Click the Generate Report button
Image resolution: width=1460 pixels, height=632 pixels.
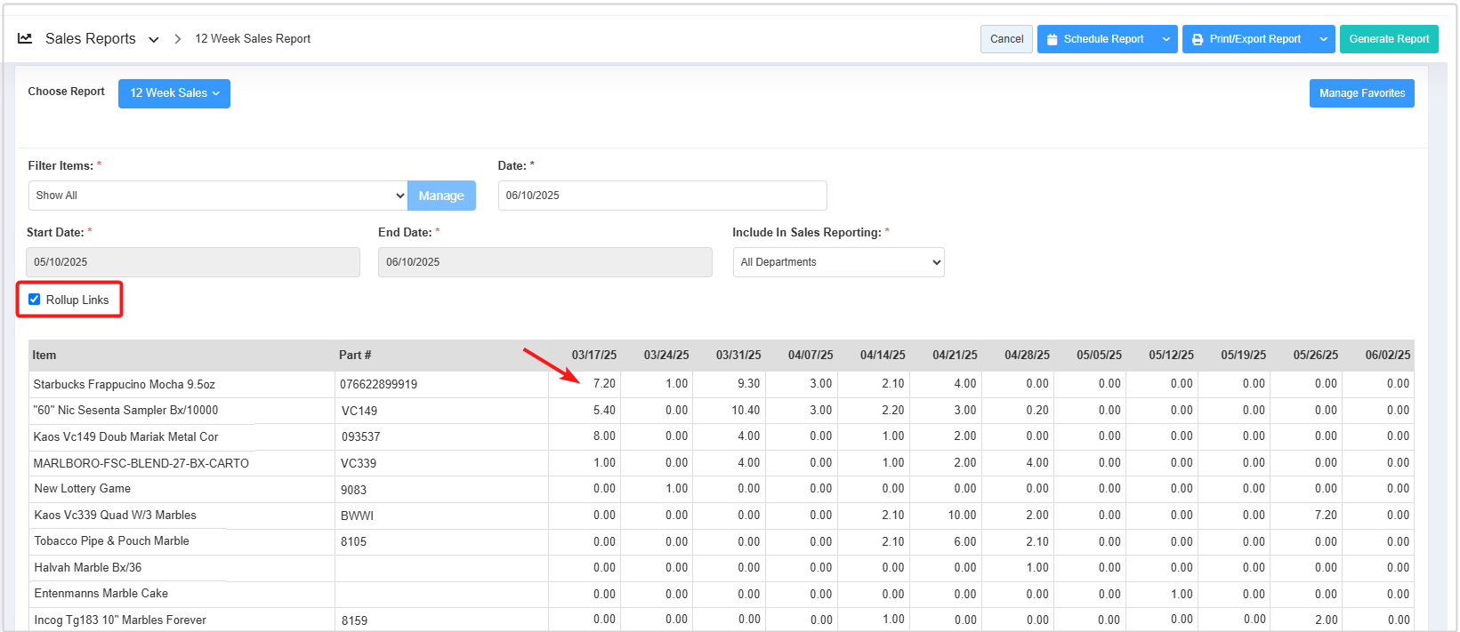(1388, 39)
